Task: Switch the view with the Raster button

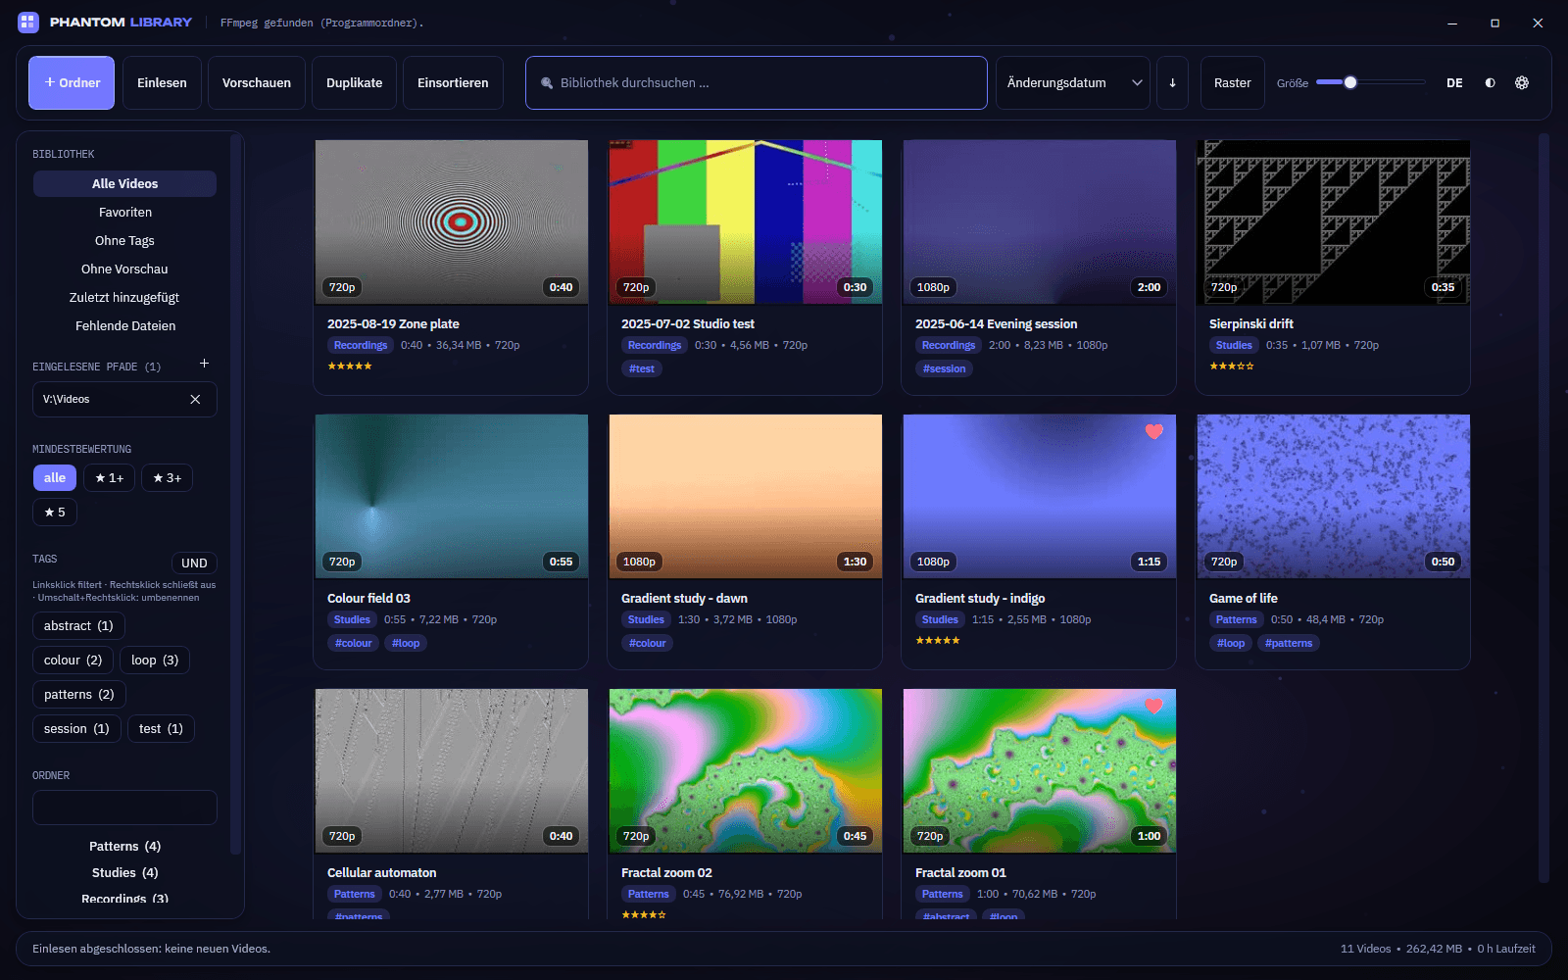Action: (x=1233, y=83)
